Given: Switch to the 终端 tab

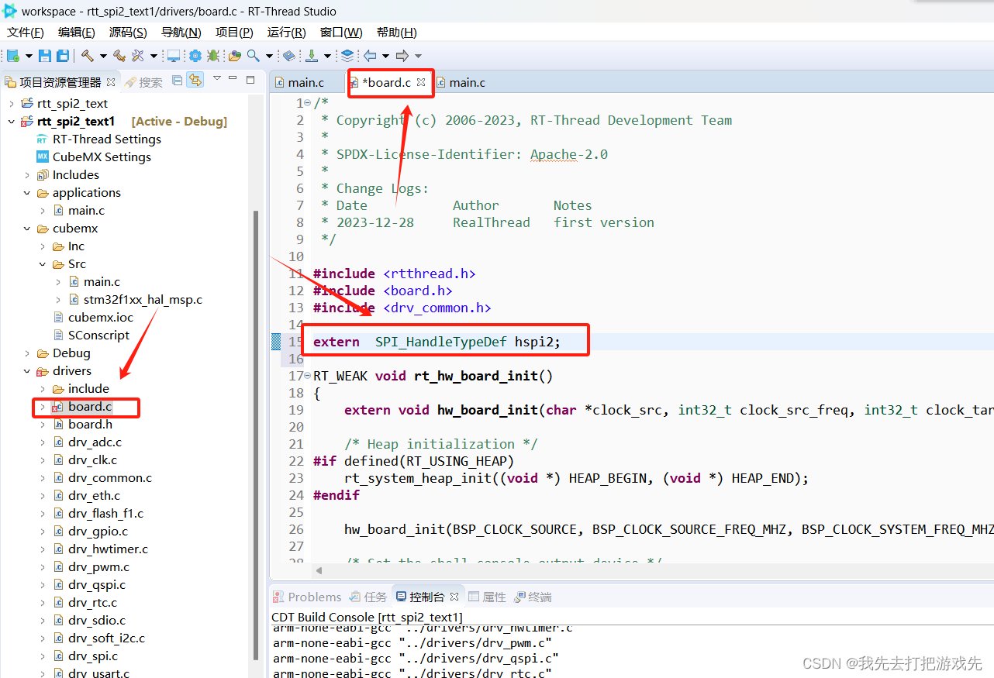Looking at the screenshot, I should pyautogui.click(x=533, y=597).
